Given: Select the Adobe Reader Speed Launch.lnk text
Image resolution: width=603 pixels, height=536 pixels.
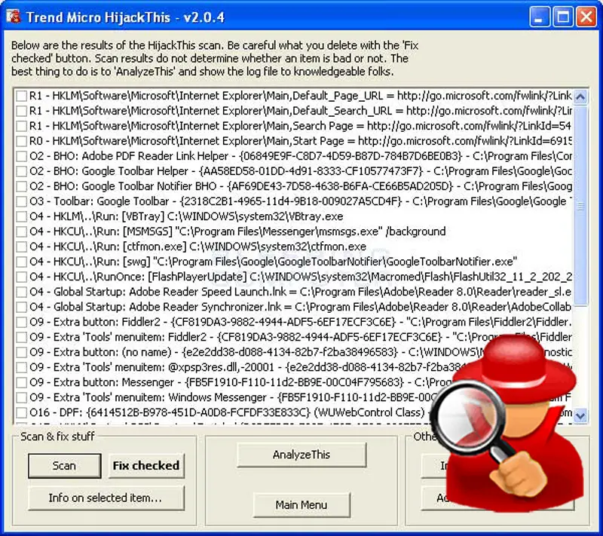Looking at the screenshot, I should coord(300,292).
